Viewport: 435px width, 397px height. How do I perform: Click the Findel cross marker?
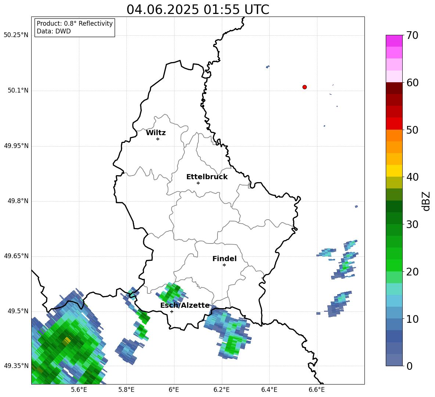[224, 265]
